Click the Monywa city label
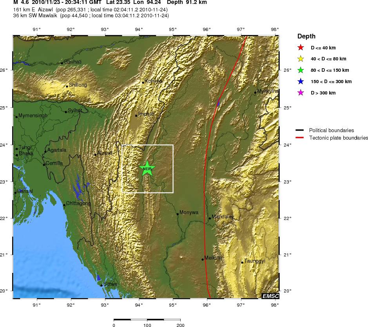 189,213
